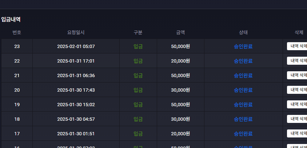Delete history for deposit number 18

click(297, 119)
